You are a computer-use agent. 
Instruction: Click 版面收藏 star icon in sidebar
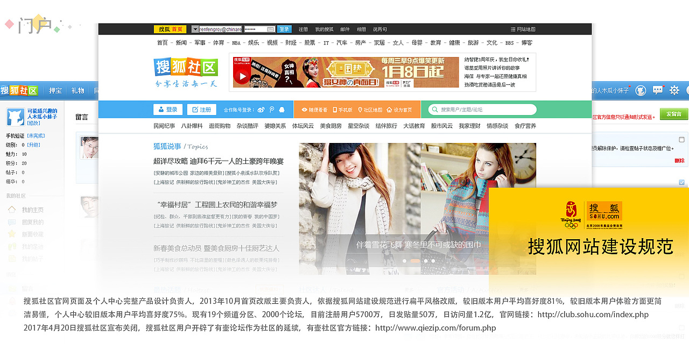point(12,234)
